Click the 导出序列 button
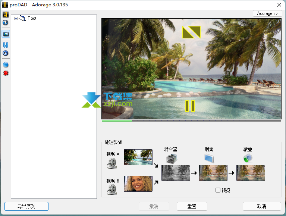Screen dimensions: 286x216 point(26,206)
